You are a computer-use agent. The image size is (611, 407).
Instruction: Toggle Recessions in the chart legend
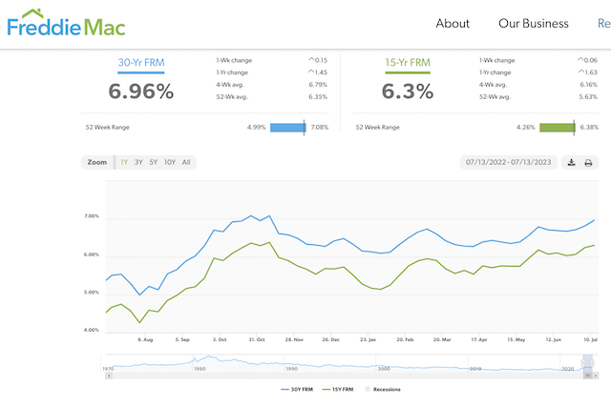click(383, 389)
